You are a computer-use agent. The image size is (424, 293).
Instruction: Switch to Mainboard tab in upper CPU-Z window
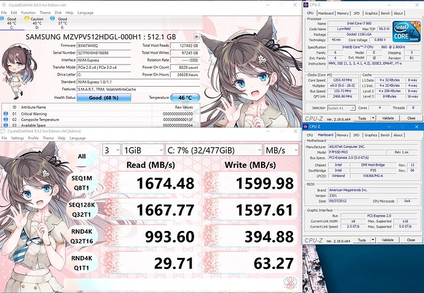pyautogui.click(x=326, y=14)
